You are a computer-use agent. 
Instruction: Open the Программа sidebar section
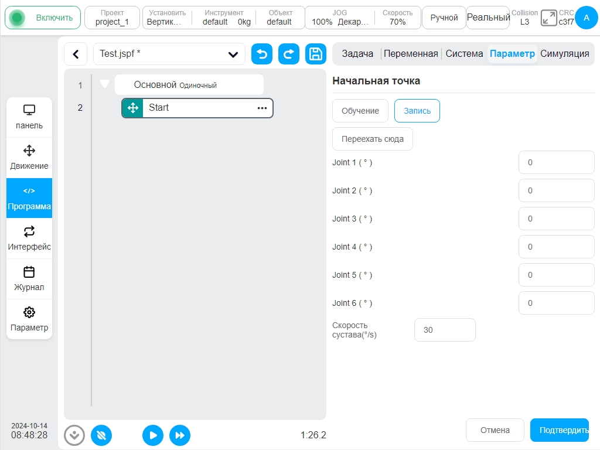29,198
